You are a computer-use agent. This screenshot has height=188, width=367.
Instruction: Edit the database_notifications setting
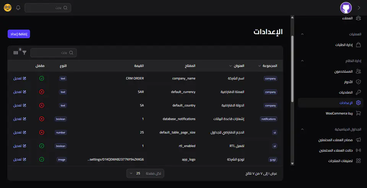click(x=19, y=119)
